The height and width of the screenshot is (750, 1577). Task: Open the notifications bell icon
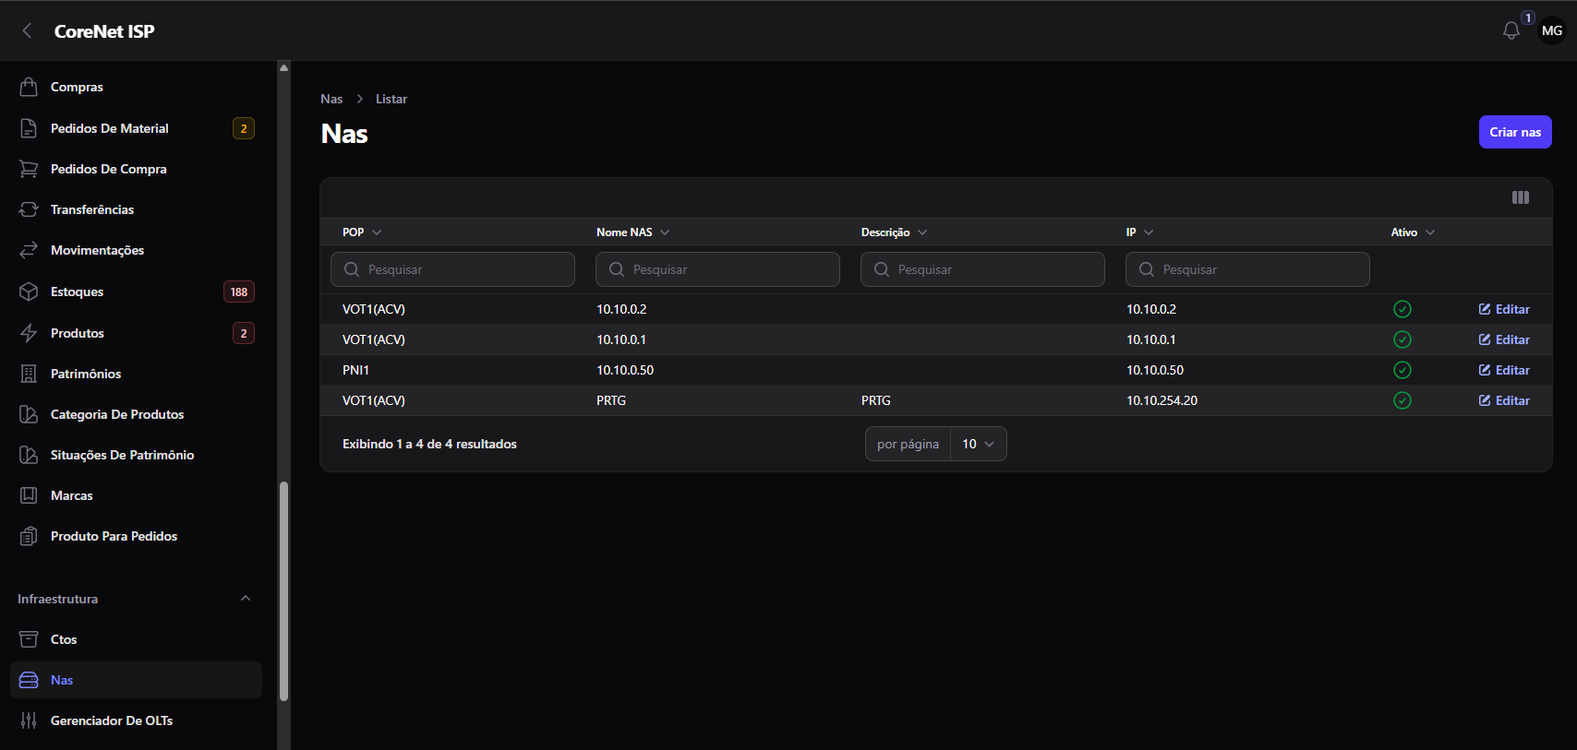pos(1511,30)
